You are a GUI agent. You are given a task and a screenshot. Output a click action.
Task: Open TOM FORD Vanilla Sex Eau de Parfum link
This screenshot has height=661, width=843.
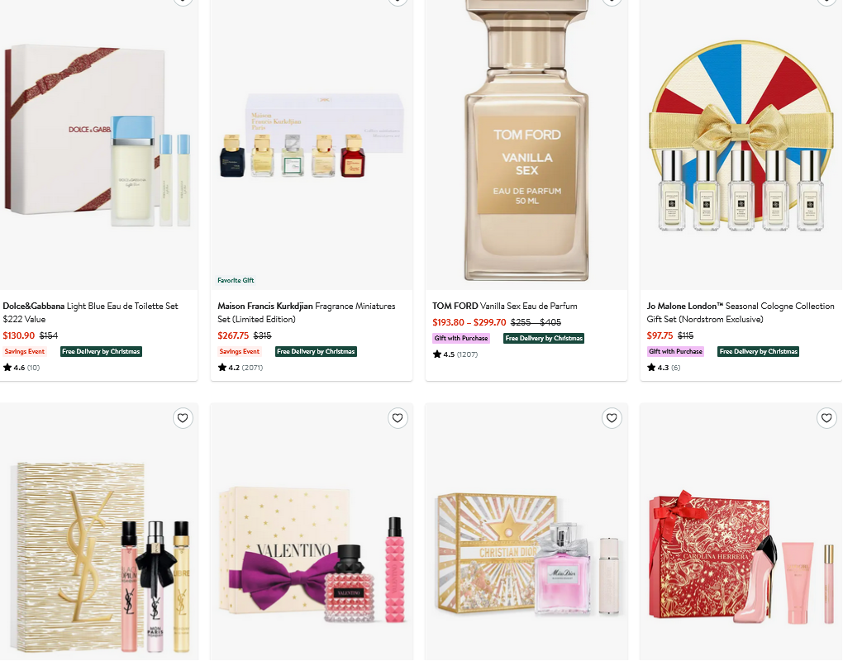pyautogui.click(x=505, y=306)
